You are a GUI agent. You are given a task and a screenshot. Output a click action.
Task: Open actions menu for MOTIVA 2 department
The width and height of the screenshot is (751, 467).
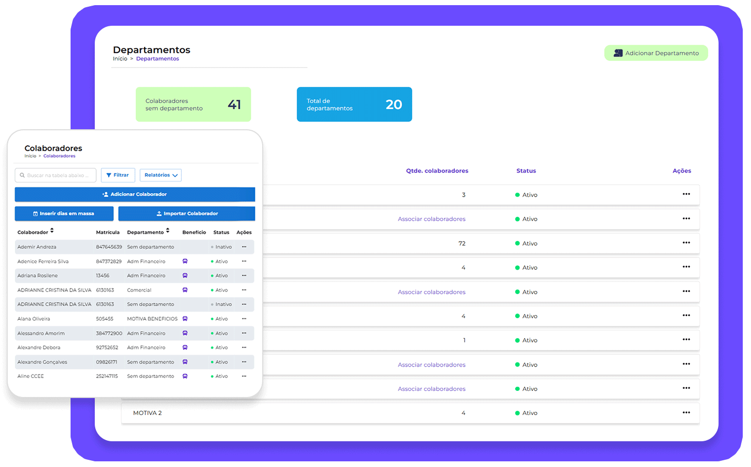coord(686,412)
